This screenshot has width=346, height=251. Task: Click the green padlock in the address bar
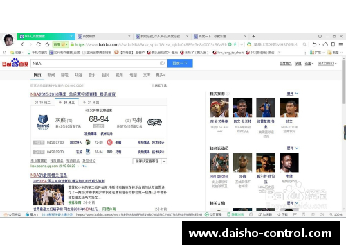click(72, 44)
